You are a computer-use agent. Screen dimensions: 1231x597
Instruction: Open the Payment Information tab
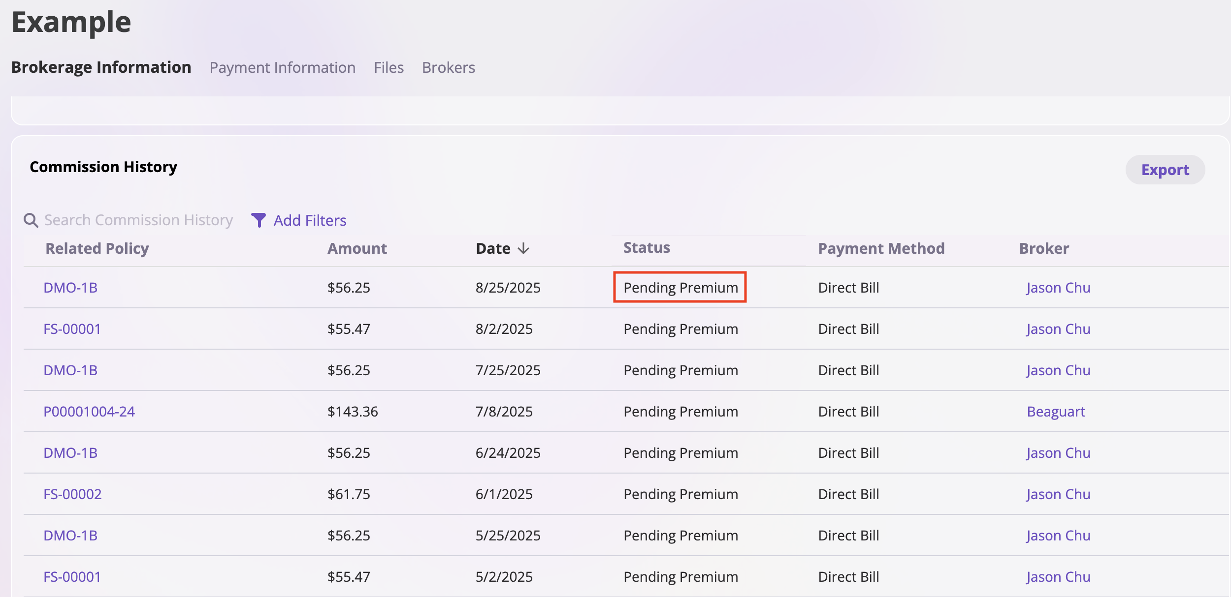282,67
